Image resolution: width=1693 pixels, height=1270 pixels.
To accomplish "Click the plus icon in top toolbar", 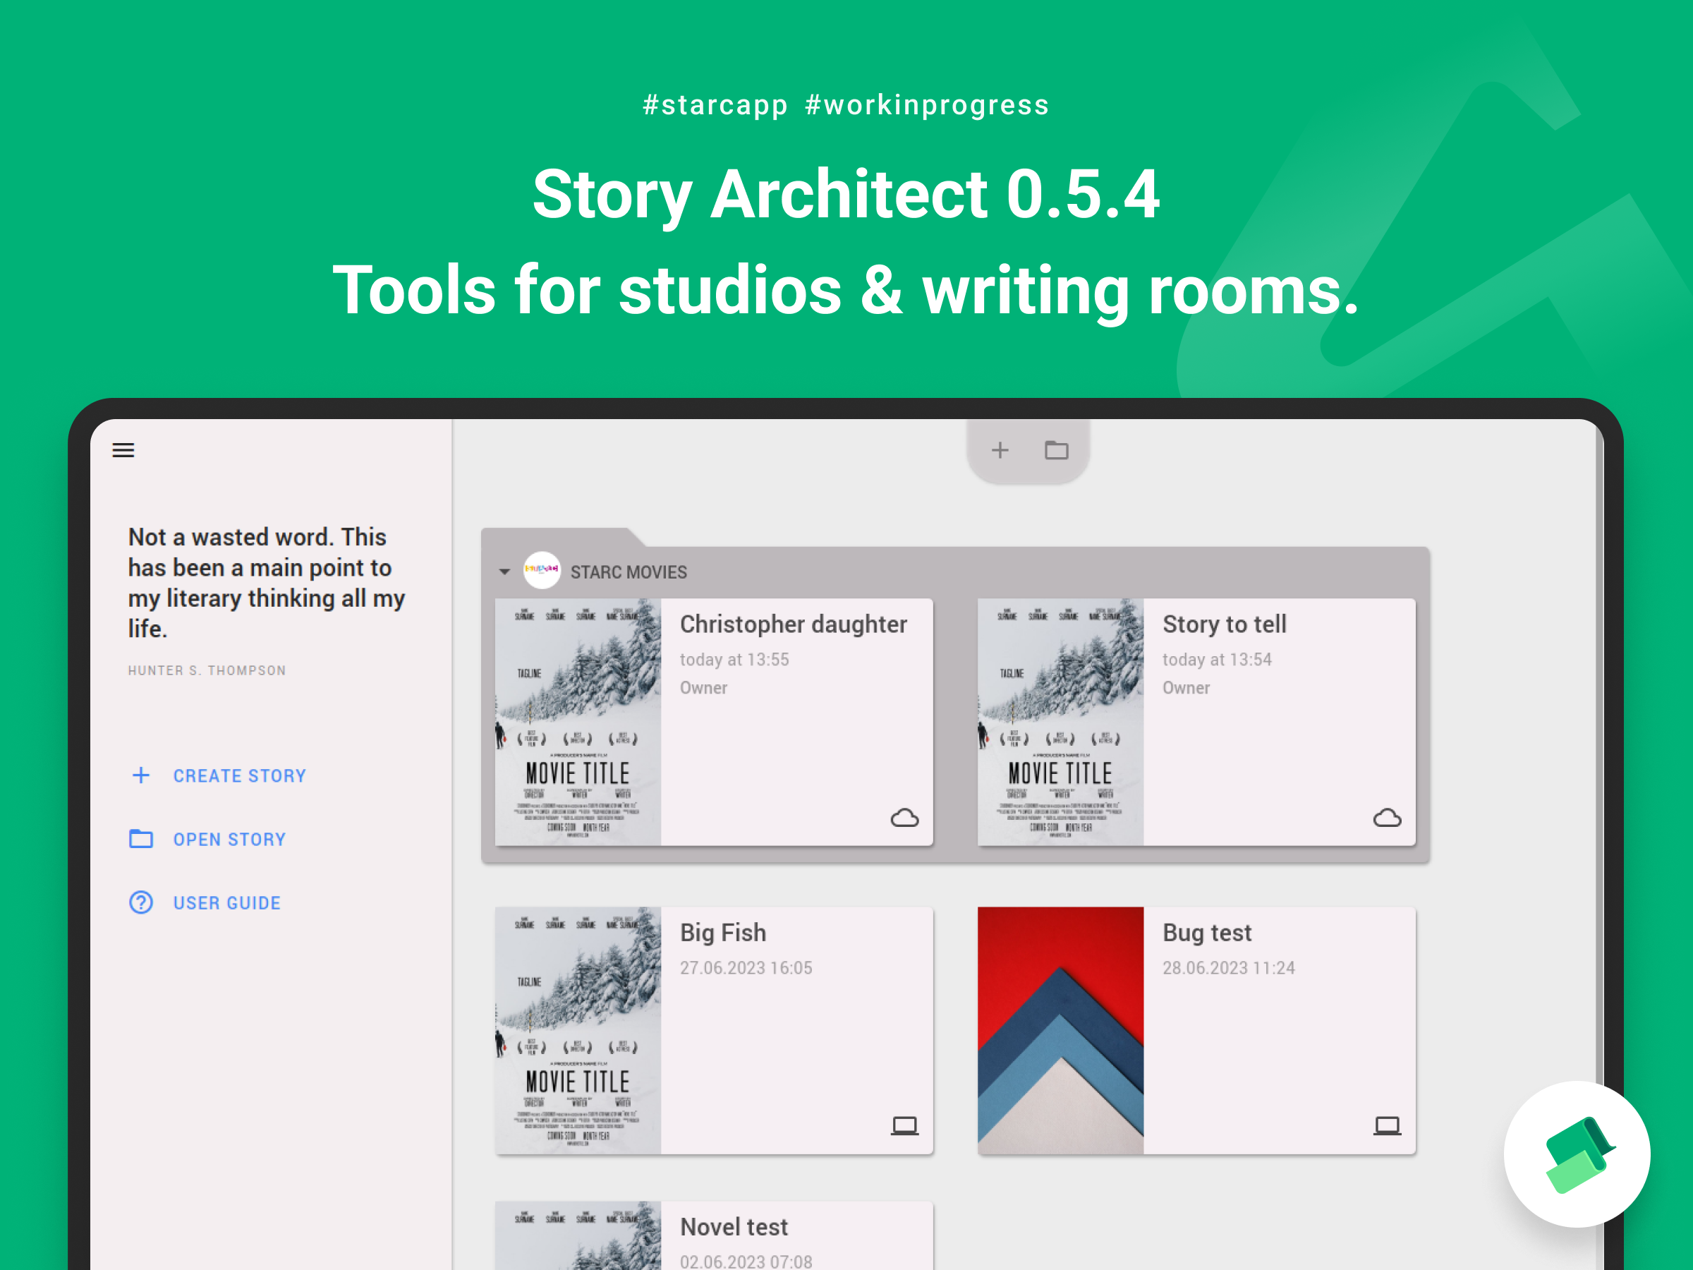I will pos(1000,450).
